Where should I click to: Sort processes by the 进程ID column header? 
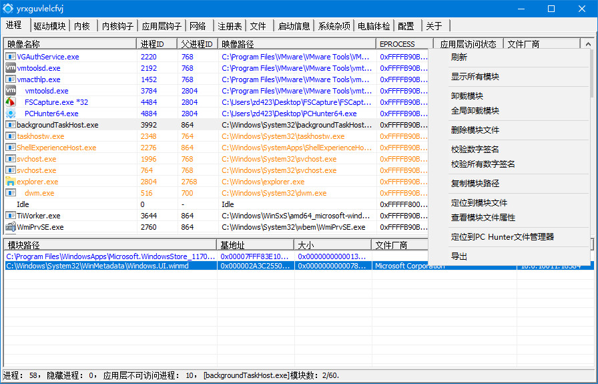(157, 44)
